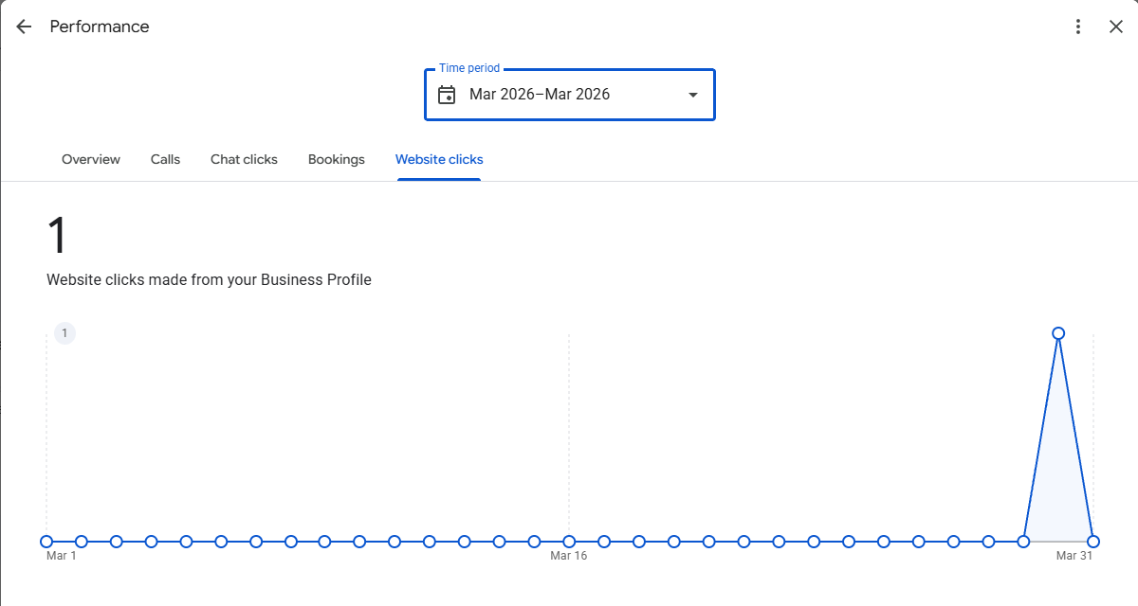Click the peak data point on the chart
Image resolution: width=1138 pixels, height=606 pixels.
[x=1058, y=333]
